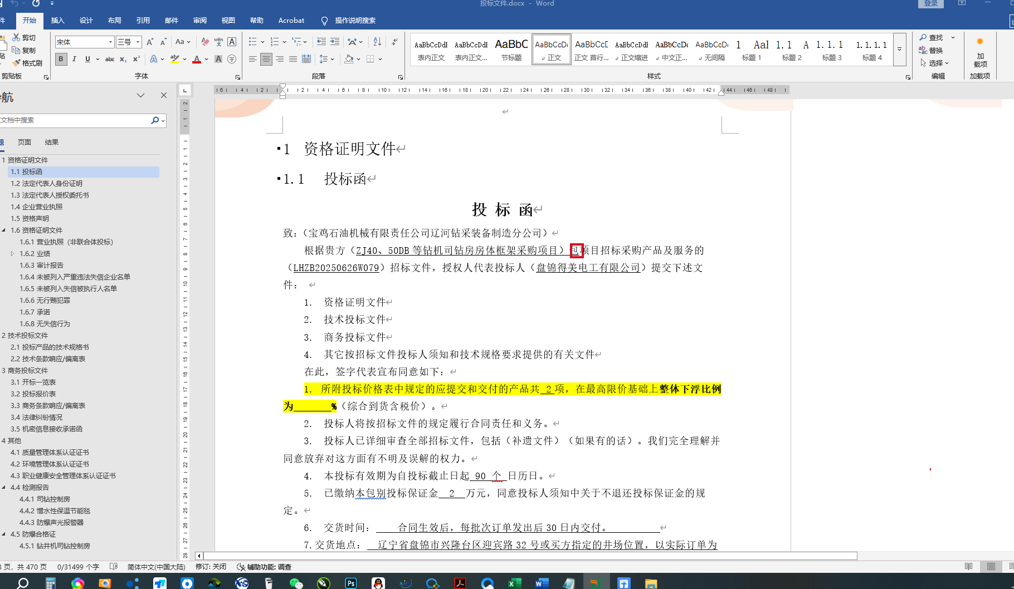Screen dimensions: 1014x589
Task: Clear all formatting with the eraser icon
Action: tap(205, 42)
